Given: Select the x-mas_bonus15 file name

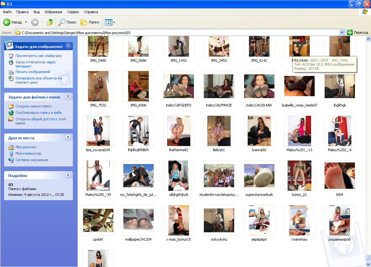Looking at the screenshot, I should [x=179, y=239].
